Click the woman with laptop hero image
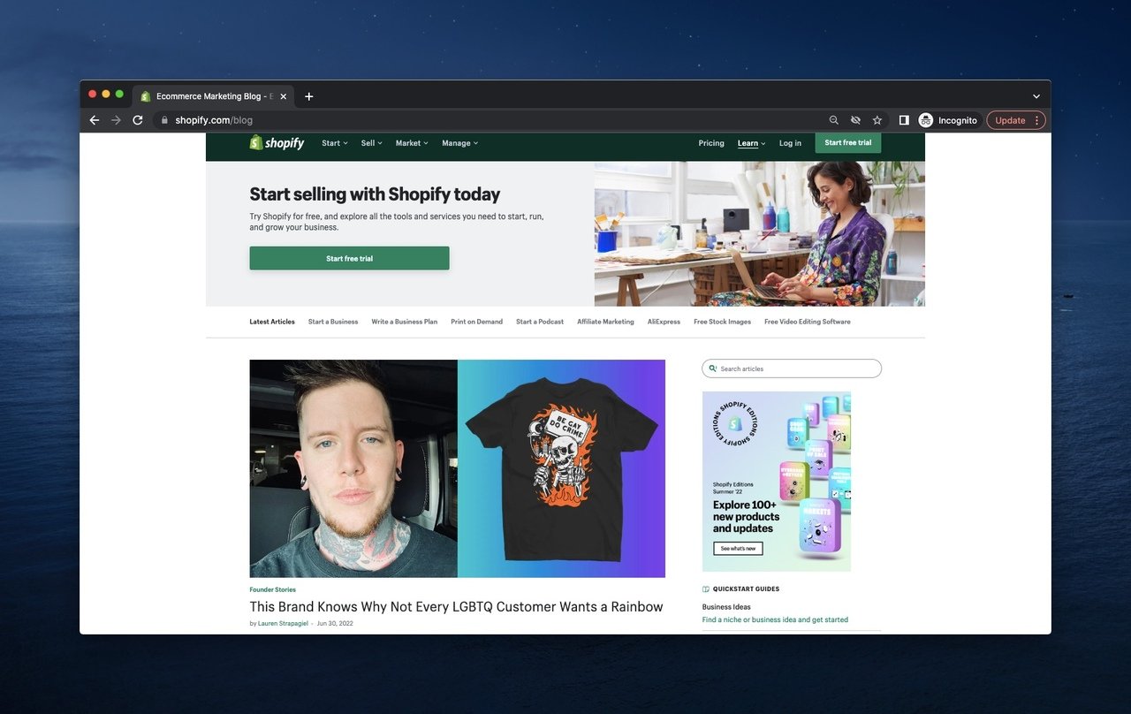Image resolution: width=1131 pixels, height=714 pixels. pyautogui.click(x=760, y=233)
